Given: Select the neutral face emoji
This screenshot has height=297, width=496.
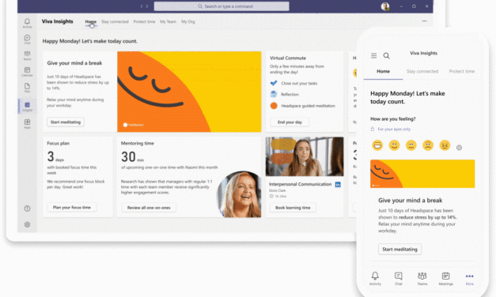Looking at the screenshot, I should tap(411, 145).
